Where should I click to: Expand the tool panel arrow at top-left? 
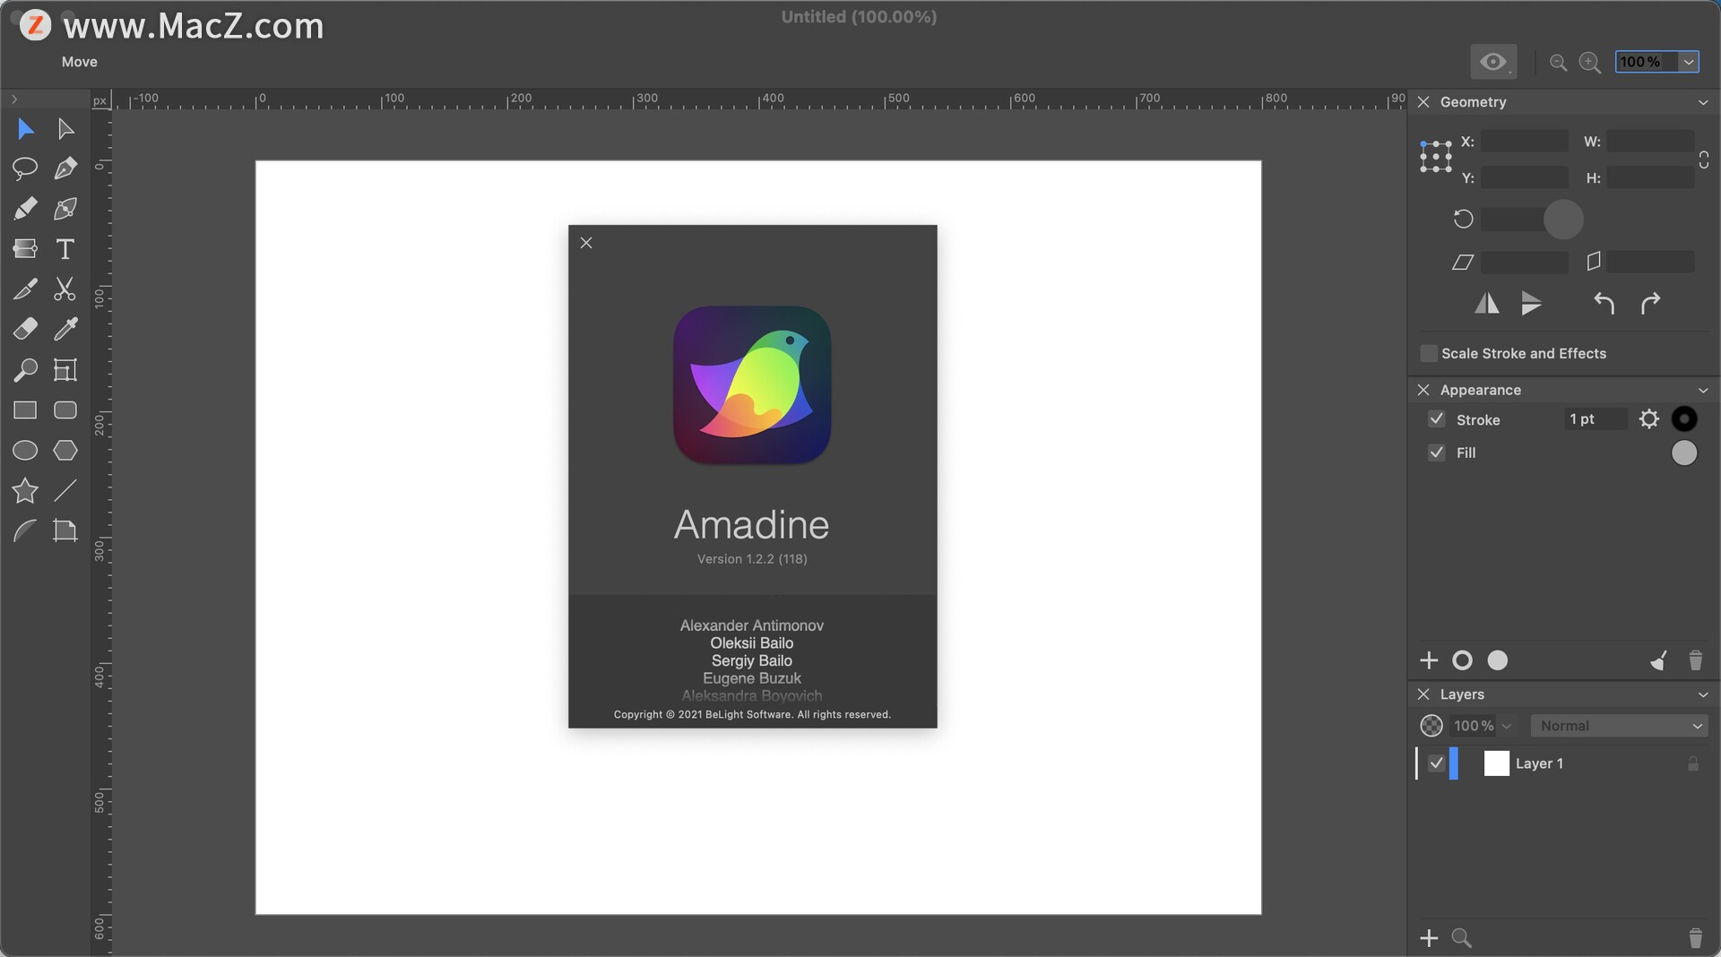(x=13, y=99)
